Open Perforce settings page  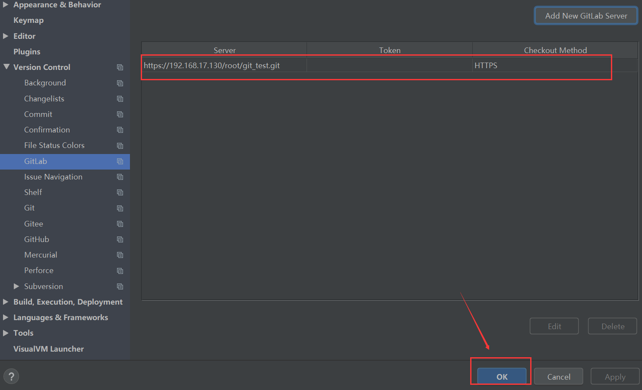point(39,270)
